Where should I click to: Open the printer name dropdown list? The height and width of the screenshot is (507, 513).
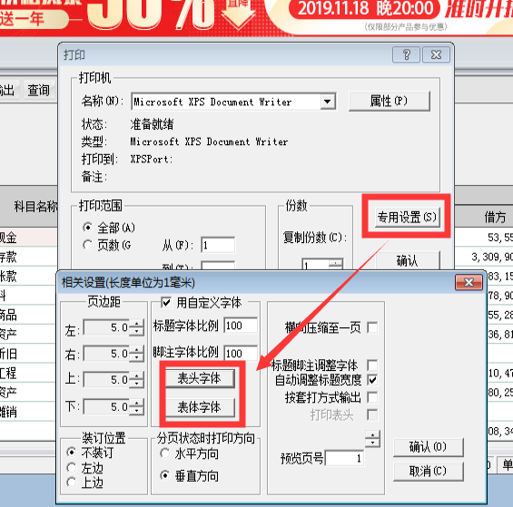tap(328, 102)
